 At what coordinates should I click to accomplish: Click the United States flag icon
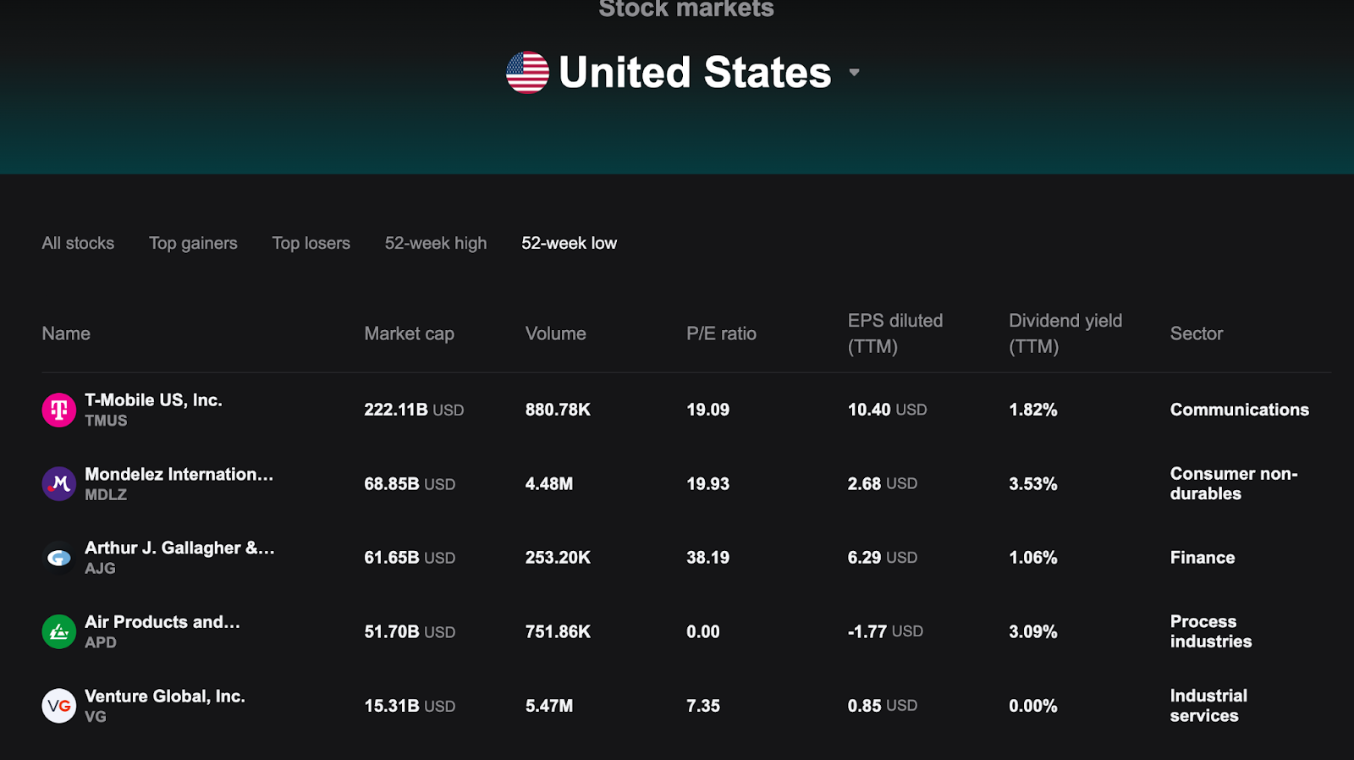[526, 73]
